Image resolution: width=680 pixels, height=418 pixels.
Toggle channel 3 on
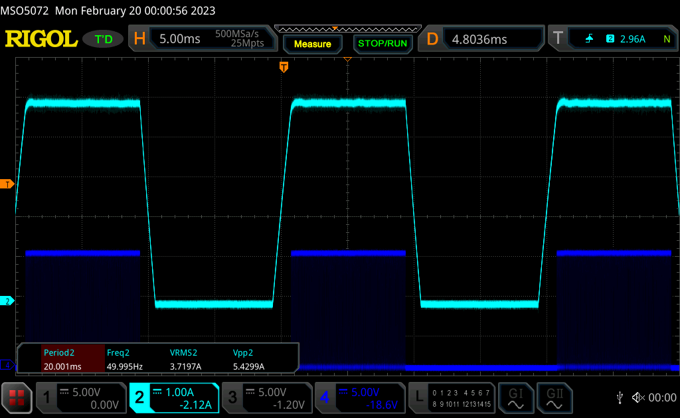pyautogui.click(x=266, y=397)
